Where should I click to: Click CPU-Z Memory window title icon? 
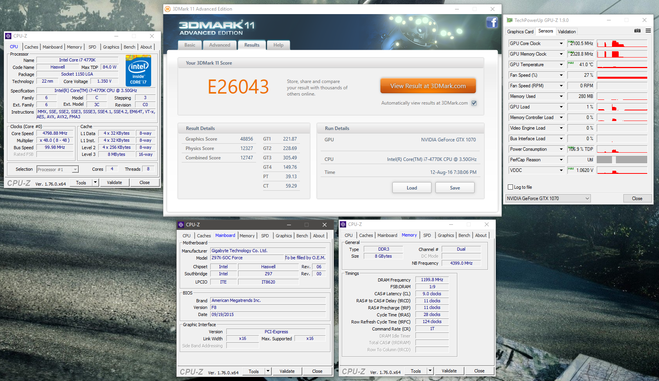pos(343,224)
